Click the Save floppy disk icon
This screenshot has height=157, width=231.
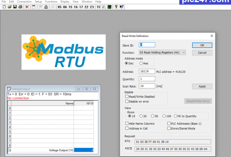coord(15,7)
